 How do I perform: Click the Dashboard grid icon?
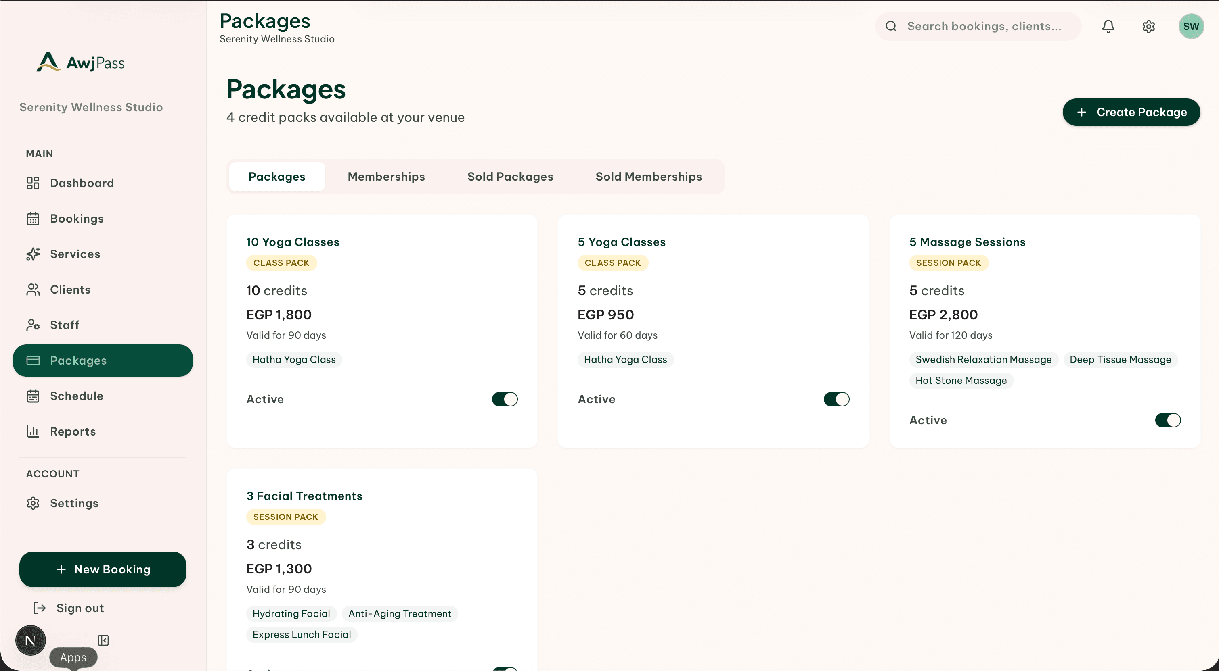pos(33,183)
